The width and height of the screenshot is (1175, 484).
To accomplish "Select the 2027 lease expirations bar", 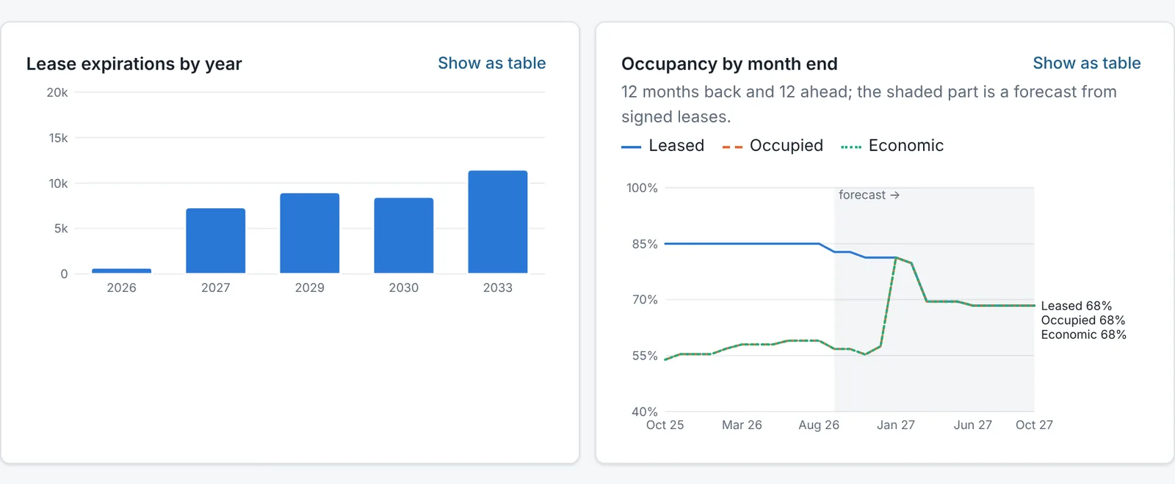I will point(215,241).
